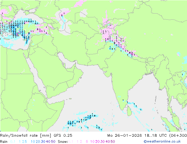Pick the snow legend 10 color value
Image resolution: width=187 pixels, height=144 pixels.
[x=92, y=142]
